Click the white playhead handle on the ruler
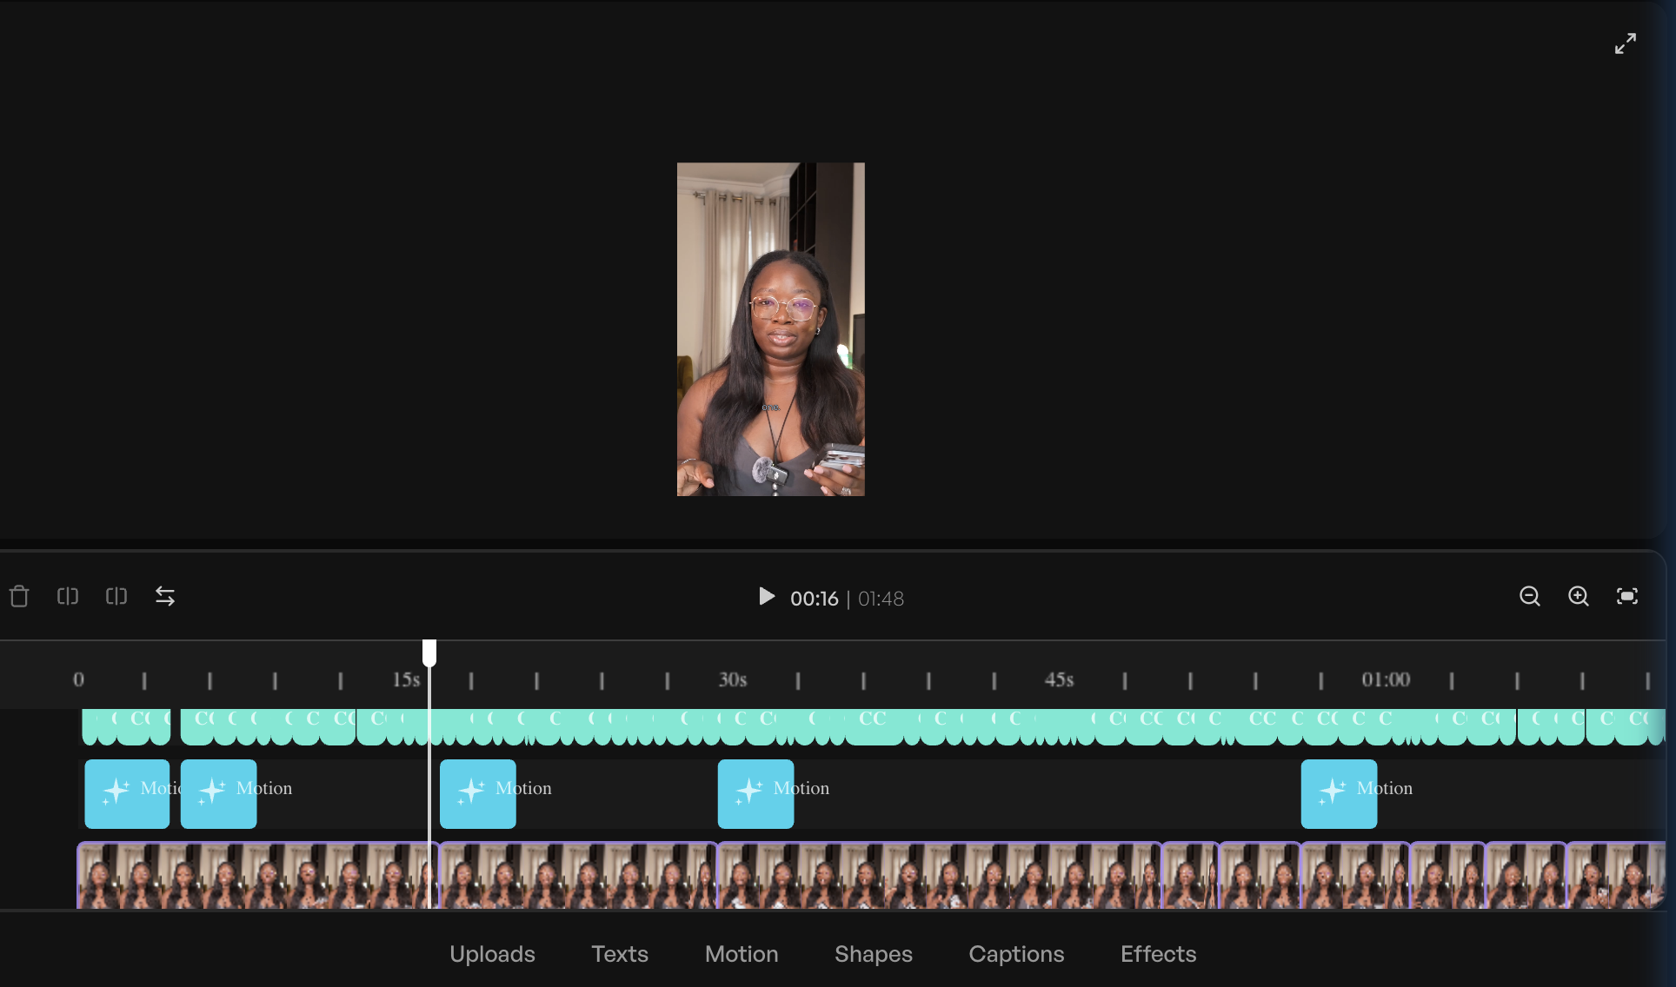1676x987 pixels. tap(429, 652)
